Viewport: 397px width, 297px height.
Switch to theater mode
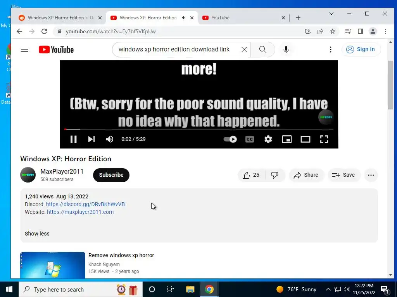[x=306, y=139]
